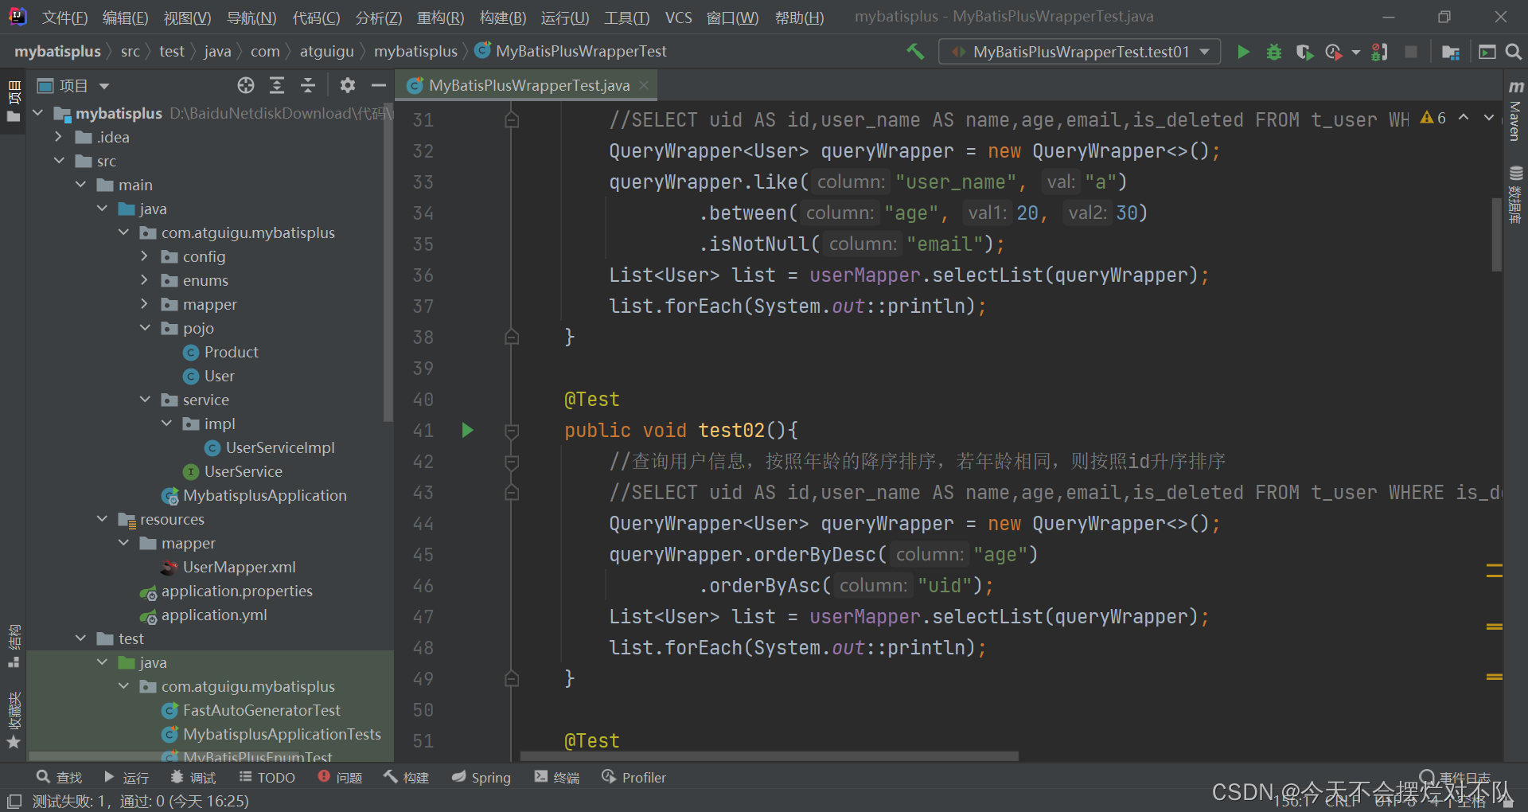Click the editor horizontal scrollbar
Screen dimensions: 1528x812
[770, 756]
